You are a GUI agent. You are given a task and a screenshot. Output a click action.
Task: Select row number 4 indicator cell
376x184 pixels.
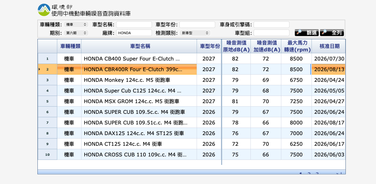48,91
